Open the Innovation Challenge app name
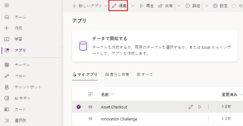Image resolution: width=243 pixels, height=126 pixels. point(119,119)
